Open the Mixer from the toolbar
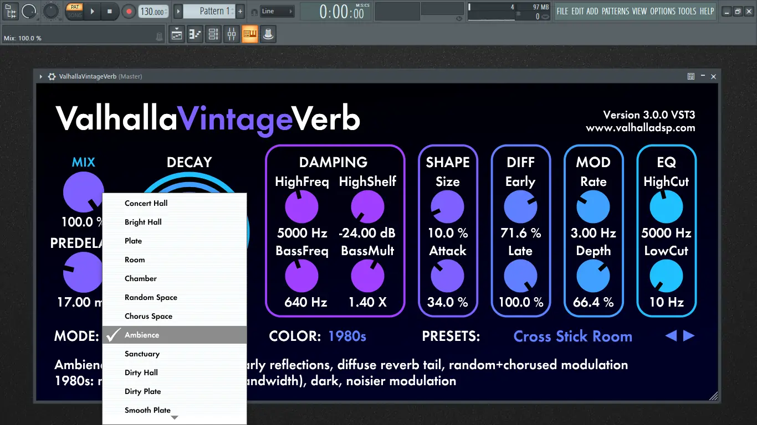757x425 pixels. point(232,34)
